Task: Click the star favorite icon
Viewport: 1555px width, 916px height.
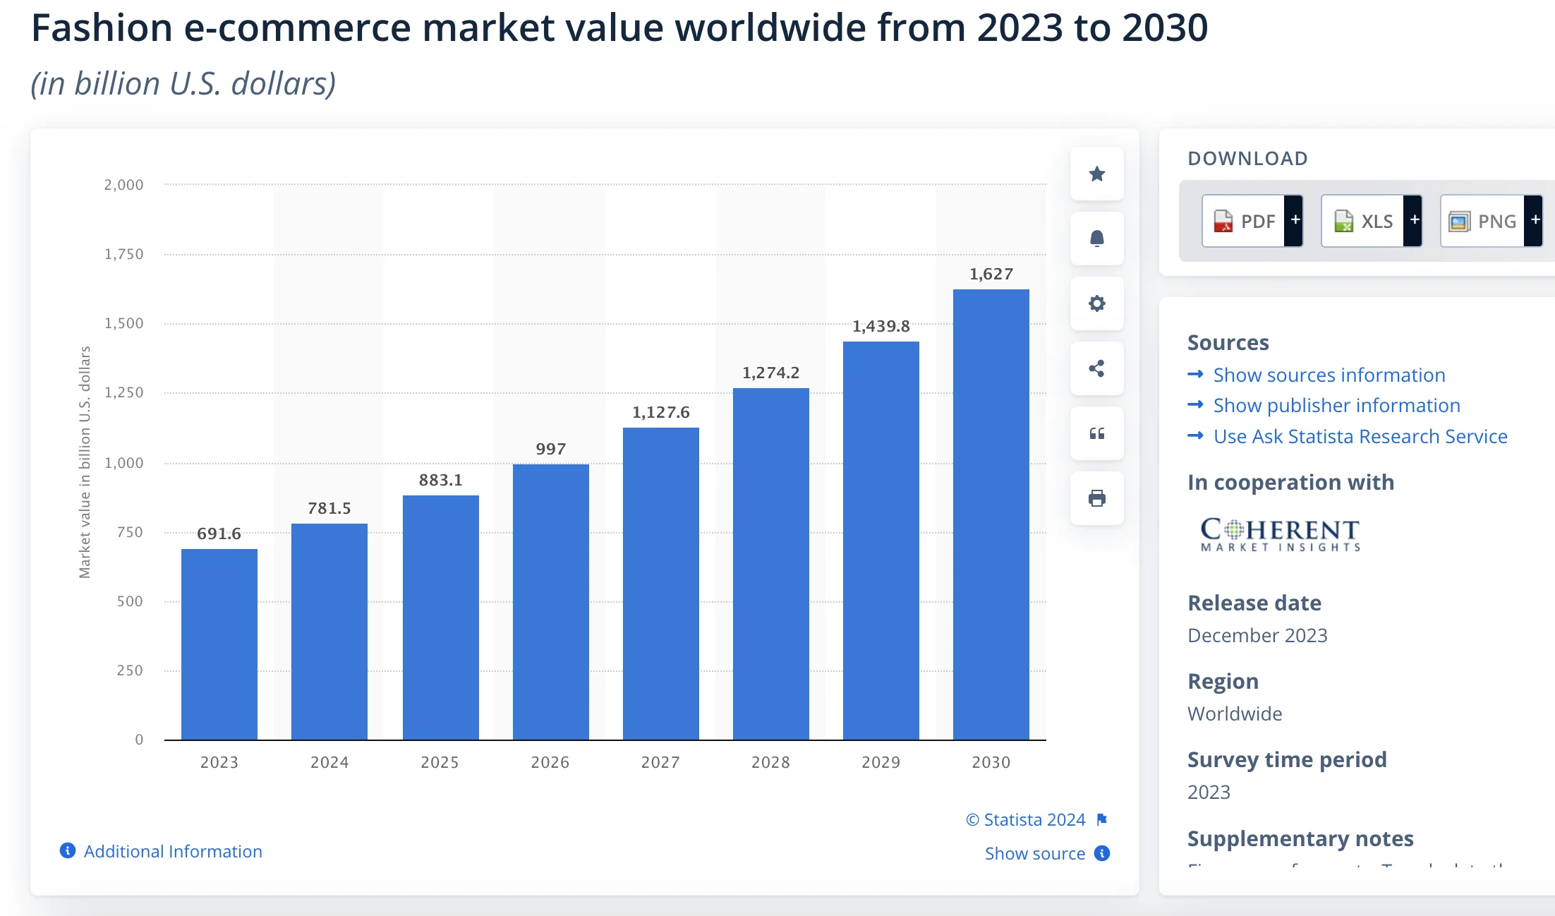Action: pyautogui.click(x=1096, y=174)
